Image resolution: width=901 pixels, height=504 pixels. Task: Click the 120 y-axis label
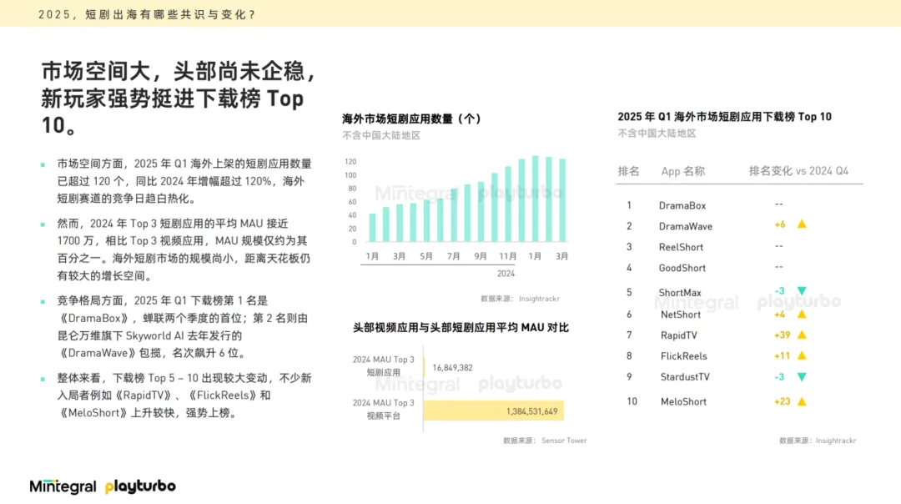pyautogui.click(x=350, y=162)
